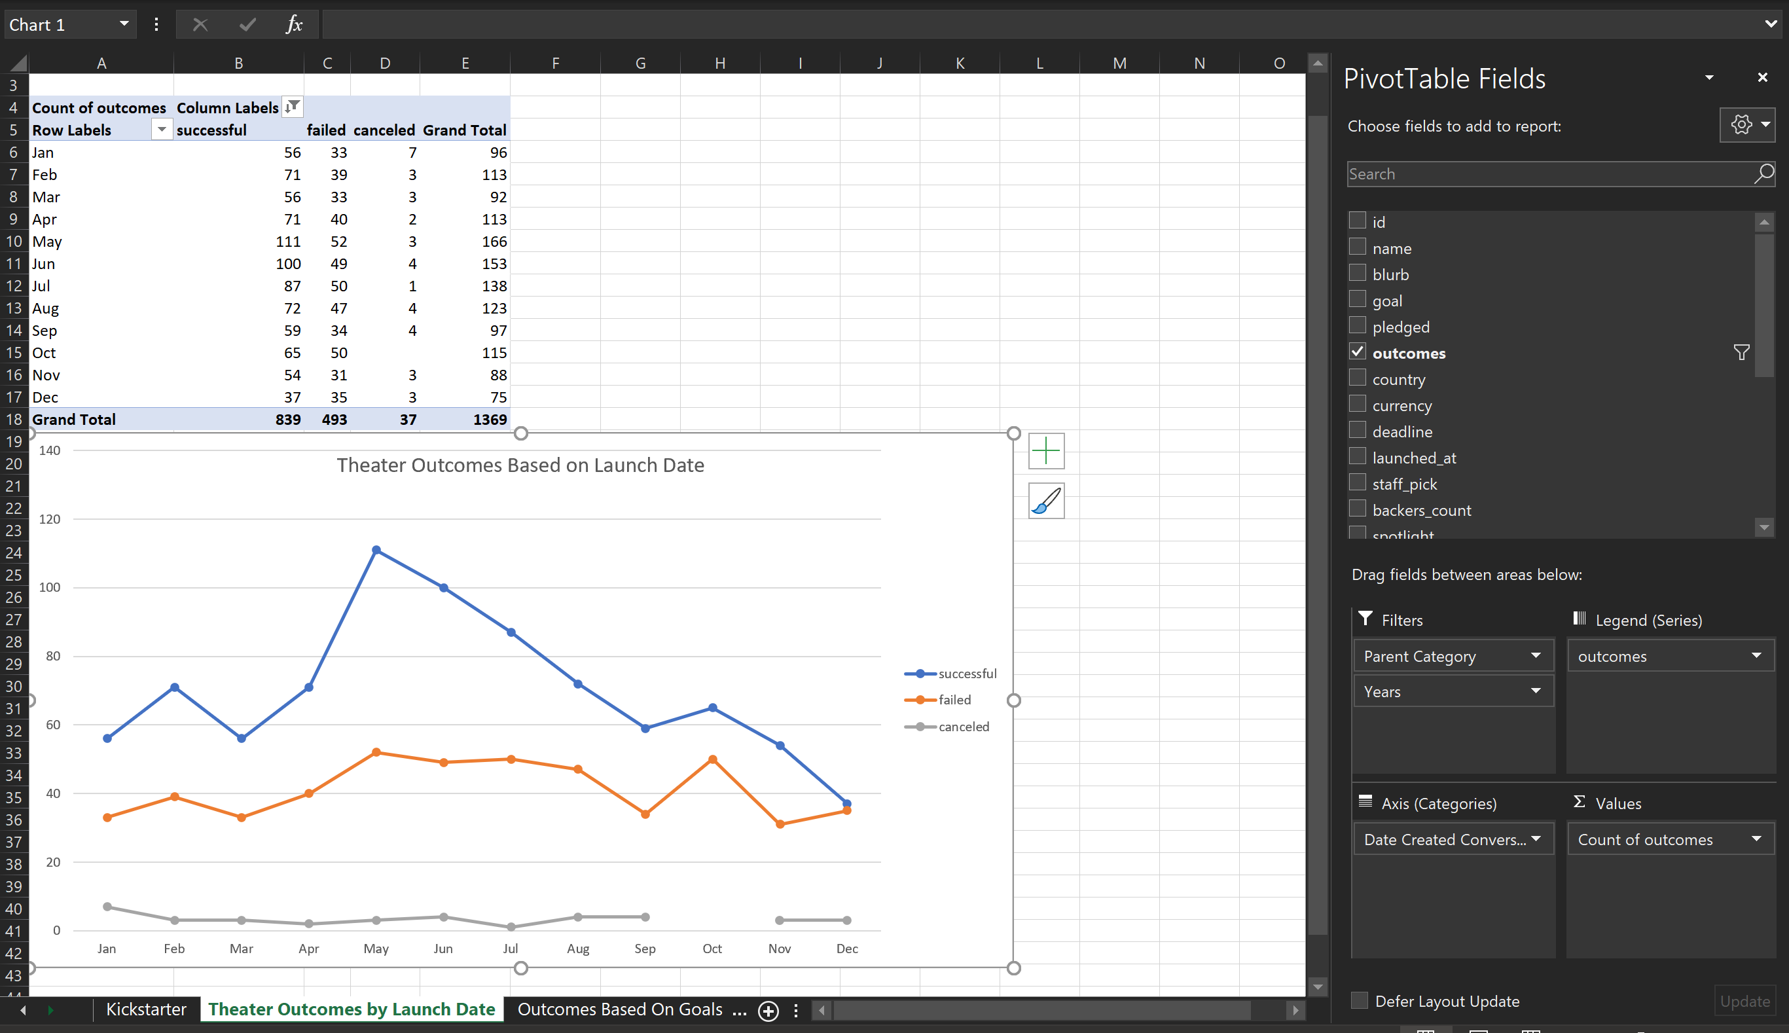Image resolution: width=1789 pixels, height=1033 pixels.
Task: Open the Outcomes Based On Goals tab
Action: pyautogui.click(x=620, y=1009)
